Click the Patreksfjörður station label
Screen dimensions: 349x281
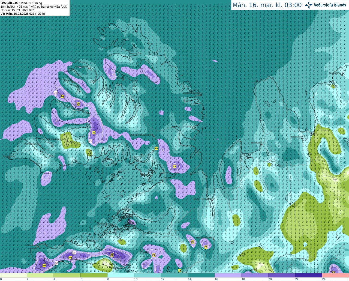(x=32, y=144)
